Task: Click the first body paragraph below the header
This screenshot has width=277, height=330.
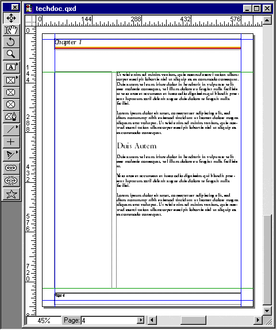Action: click(x=178, y=89)
